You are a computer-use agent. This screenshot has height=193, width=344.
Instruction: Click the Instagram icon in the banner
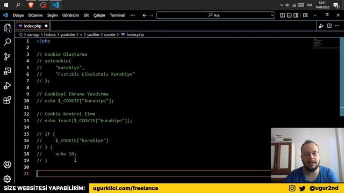[292, 188]
